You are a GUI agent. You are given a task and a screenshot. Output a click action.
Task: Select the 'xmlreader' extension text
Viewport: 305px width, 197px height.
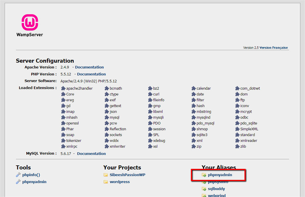[249, 141]
